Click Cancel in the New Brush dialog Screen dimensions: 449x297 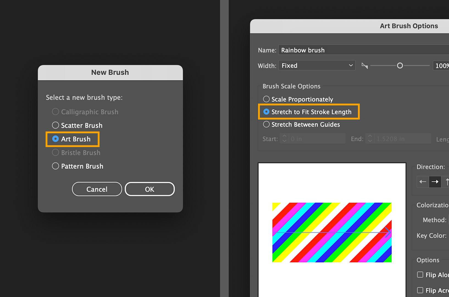97,189
